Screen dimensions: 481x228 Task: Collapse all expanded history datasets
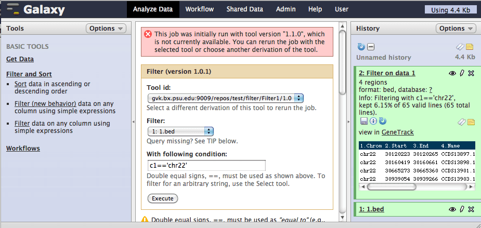click(370, 47)
